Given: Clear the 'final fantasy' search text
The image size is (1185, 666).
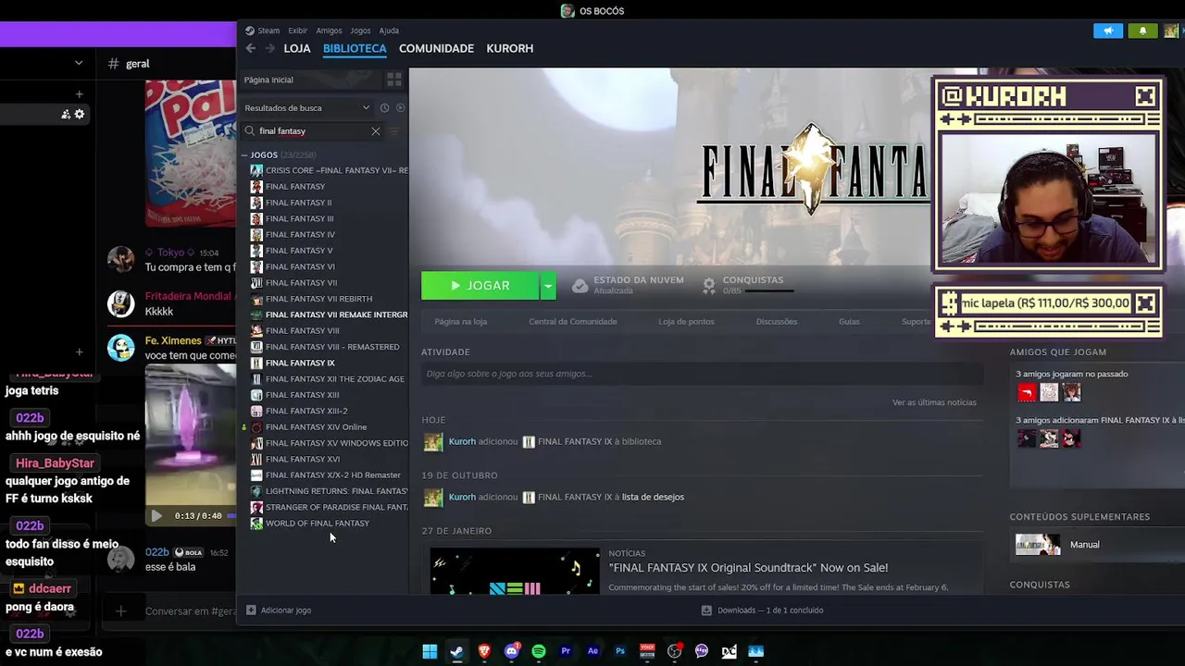Looking at the screenshot, I should (x=376, y=131).
